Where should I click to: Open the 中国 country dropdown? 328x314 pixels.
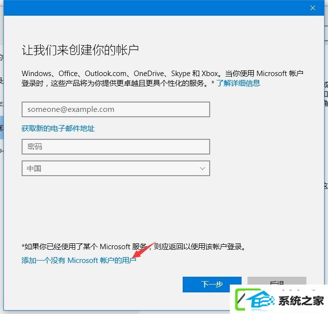point(116,168)
